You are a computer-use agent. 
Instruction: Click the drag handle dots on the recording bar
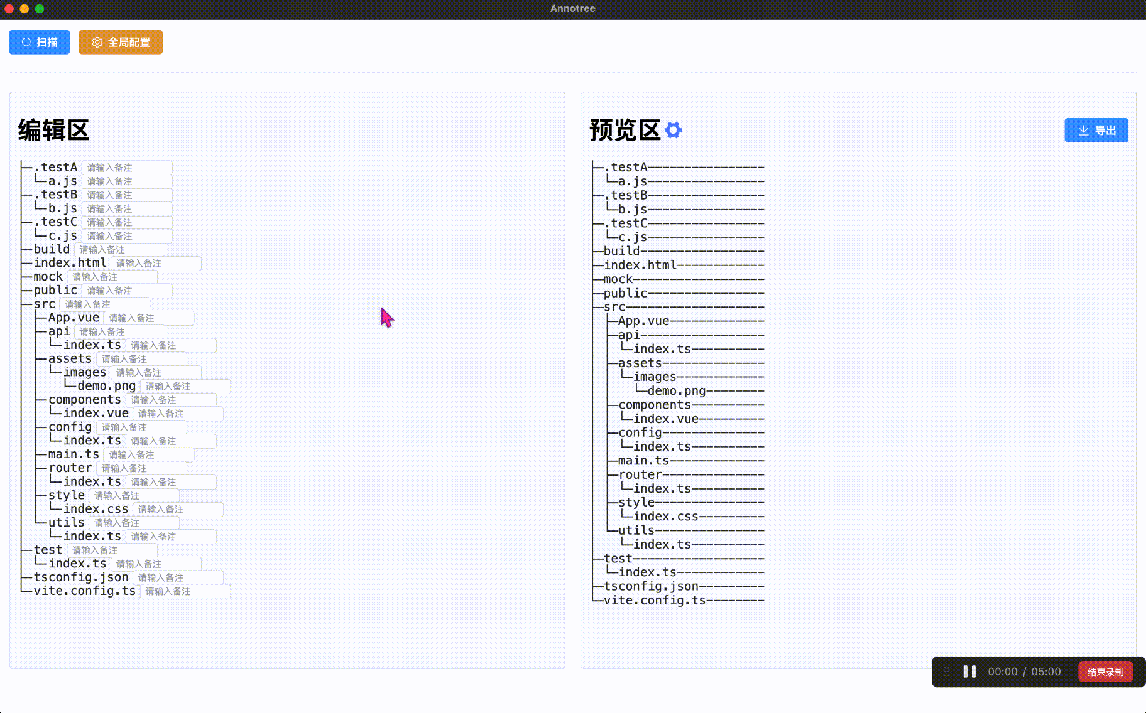point(946,671)
